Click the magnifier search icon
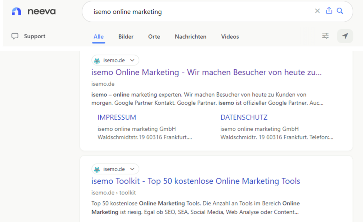 click(340, 11)
